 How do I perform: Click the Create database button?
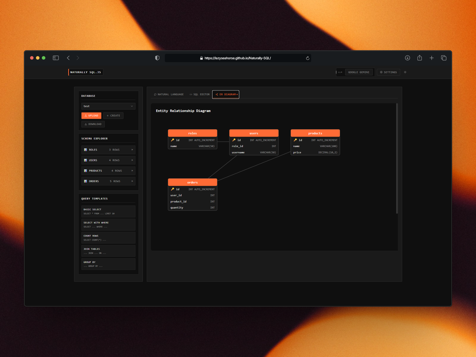coord(113,116)
